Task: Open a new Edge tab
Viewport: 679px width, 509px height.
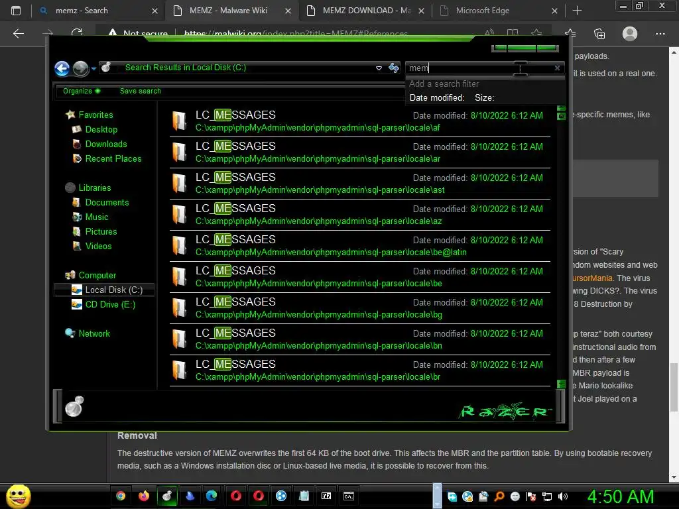Action: tap(578, 11)
